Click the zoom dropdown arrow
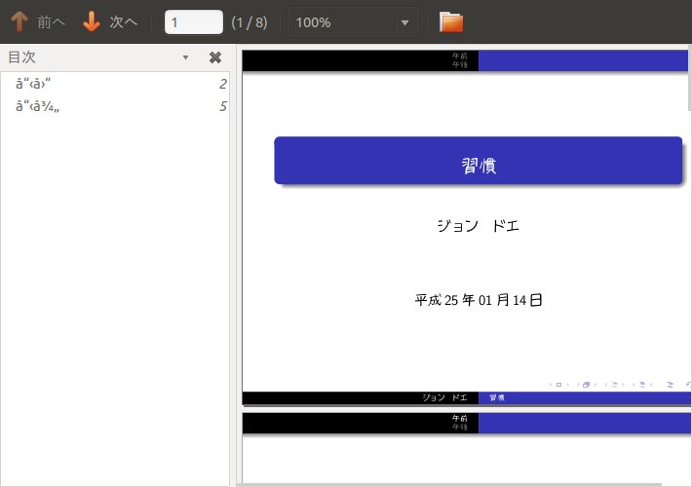692x487 pixels. [x=404, y=22]
